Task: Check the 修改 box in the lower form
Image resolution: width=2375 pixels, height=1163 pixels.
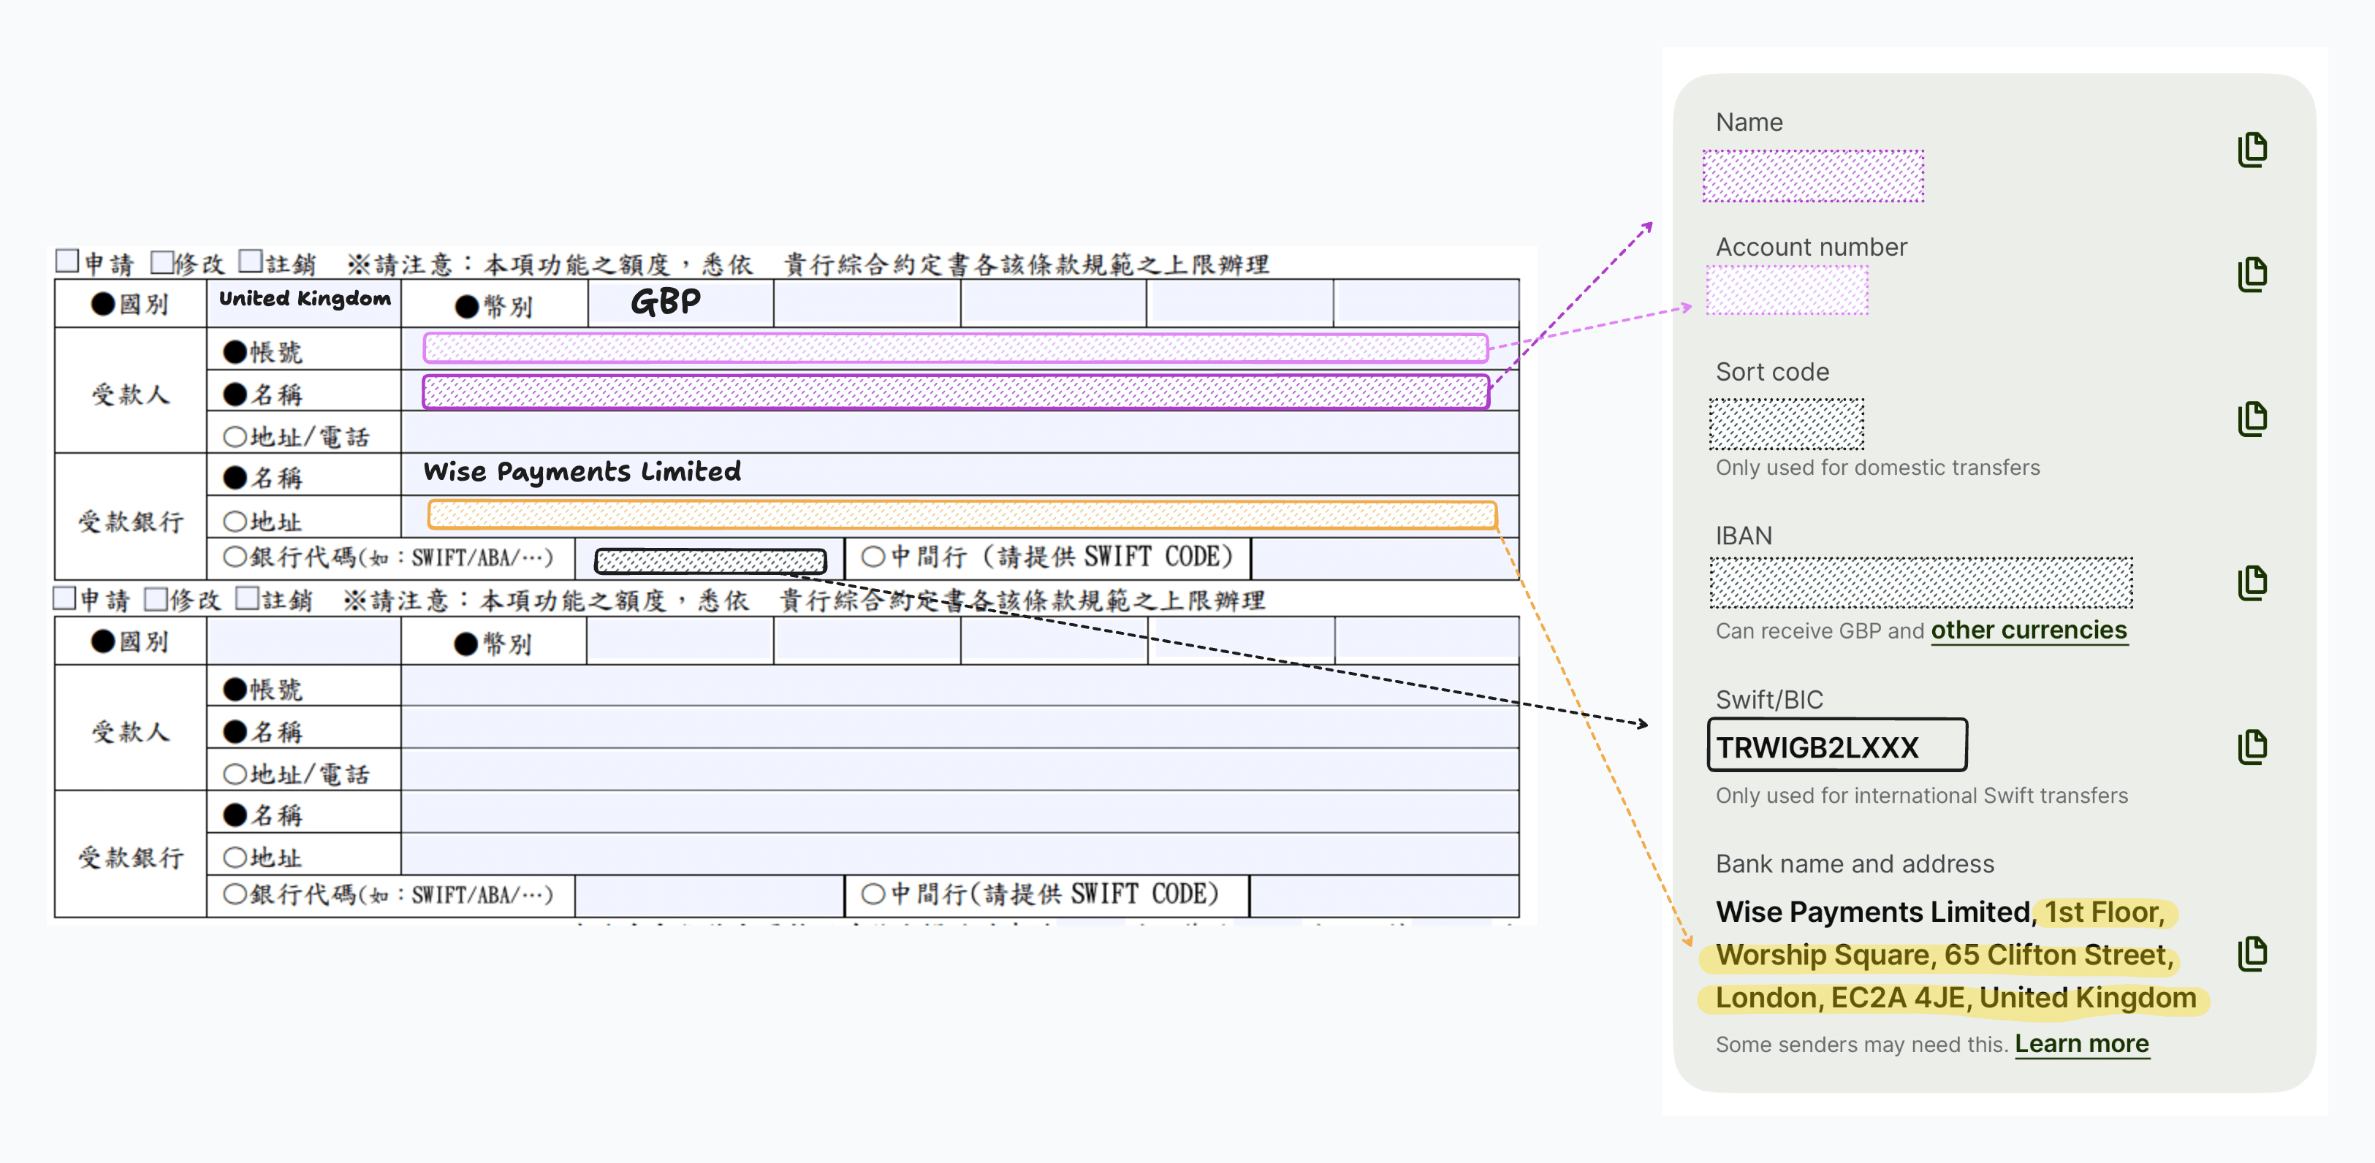Action: coord(156,598)
